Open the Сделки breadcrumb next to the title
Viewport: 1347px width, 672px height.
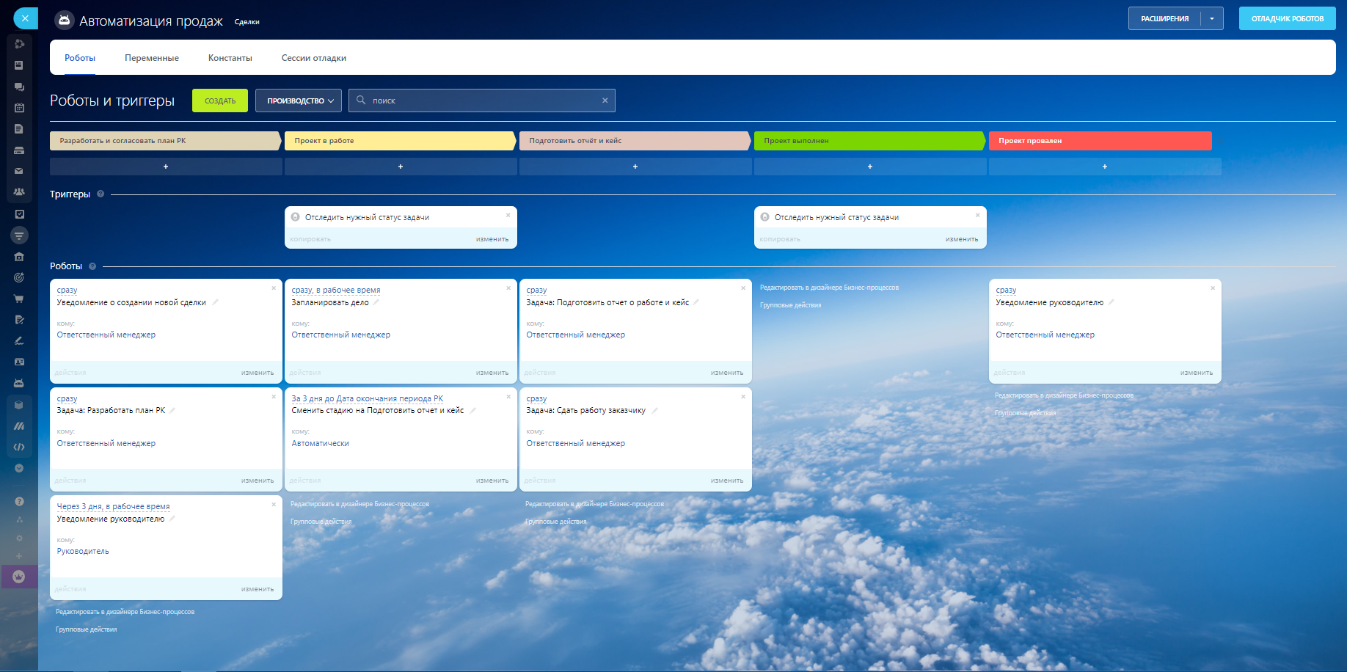tap(247, 22)
